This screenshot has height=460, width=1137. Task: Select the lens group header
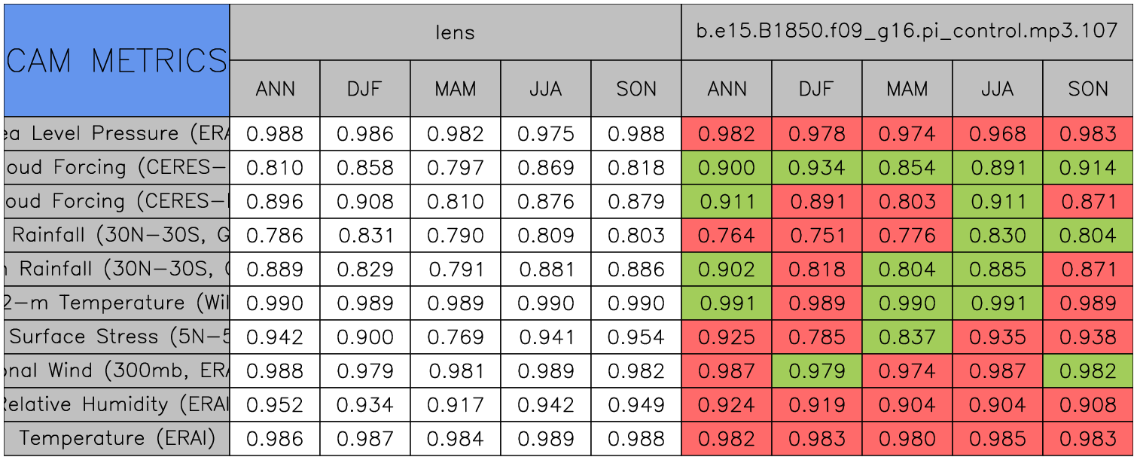[x=455, y=32]
